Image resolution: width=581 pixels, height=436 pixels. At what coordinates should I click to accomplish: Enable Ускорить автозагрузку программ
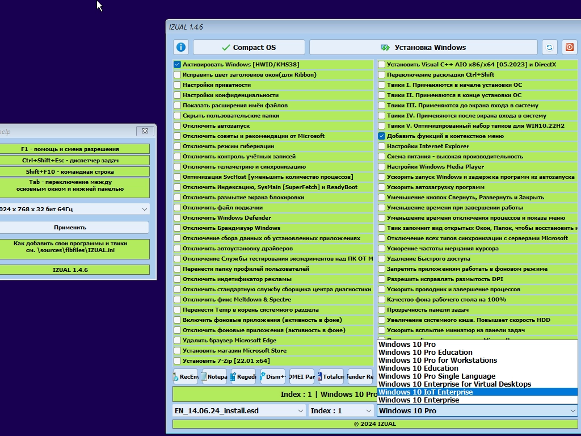coord(381,187)
